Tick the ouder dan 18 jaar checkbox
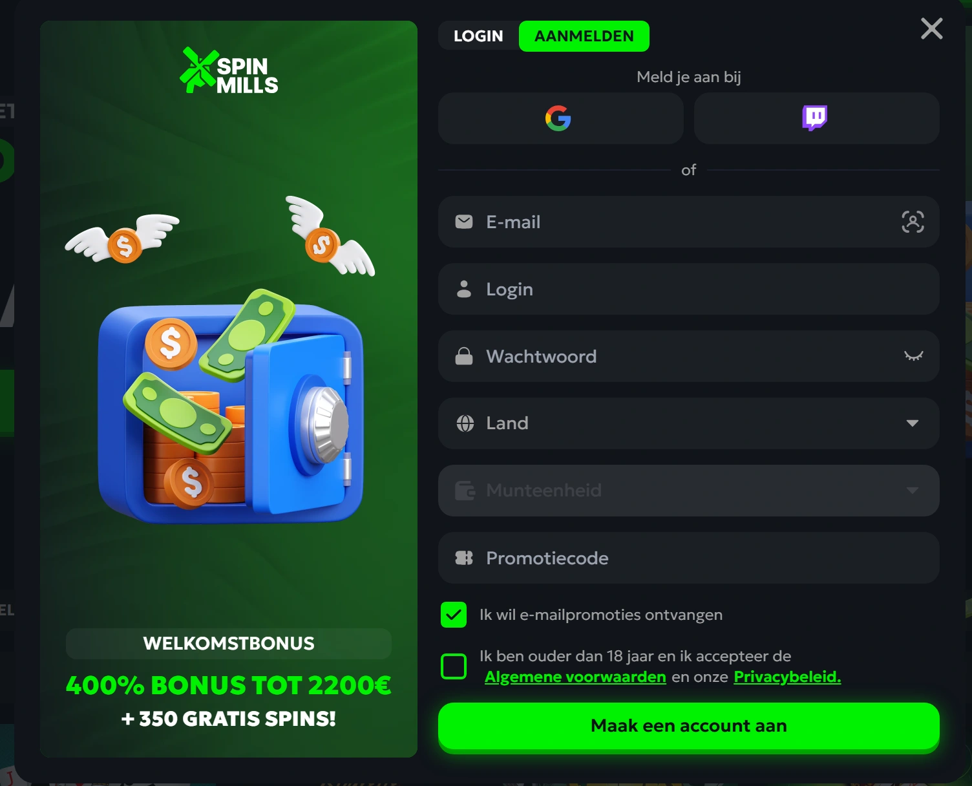 point(454,666)
